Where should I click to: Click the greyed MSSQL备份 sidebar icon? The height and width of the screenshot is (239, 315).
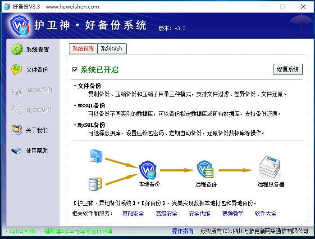click(17, 91)
